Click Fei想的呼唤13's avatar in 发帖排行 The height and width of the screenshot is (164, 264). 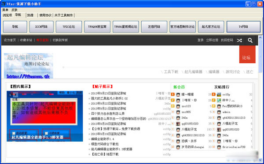[219, 106]
